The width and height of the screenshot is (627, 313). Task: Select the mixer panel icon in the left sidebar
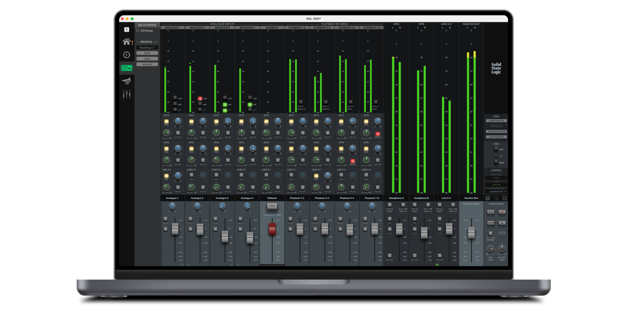coord(126,67)
